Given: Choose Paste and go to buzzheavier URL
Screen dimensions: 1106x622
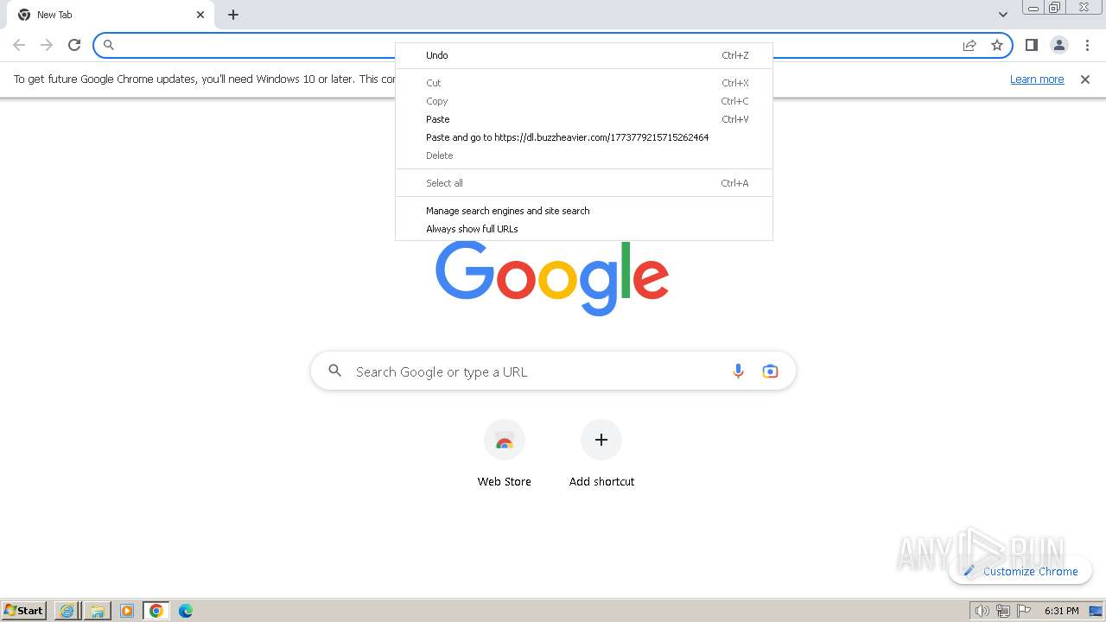Looking at the screenshot, I should [x=584, y=137].
